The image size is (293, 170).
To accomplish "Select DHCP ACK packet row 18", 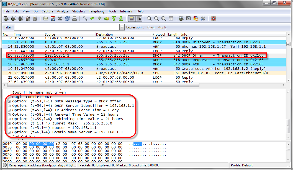I will [x=144, y=64].
